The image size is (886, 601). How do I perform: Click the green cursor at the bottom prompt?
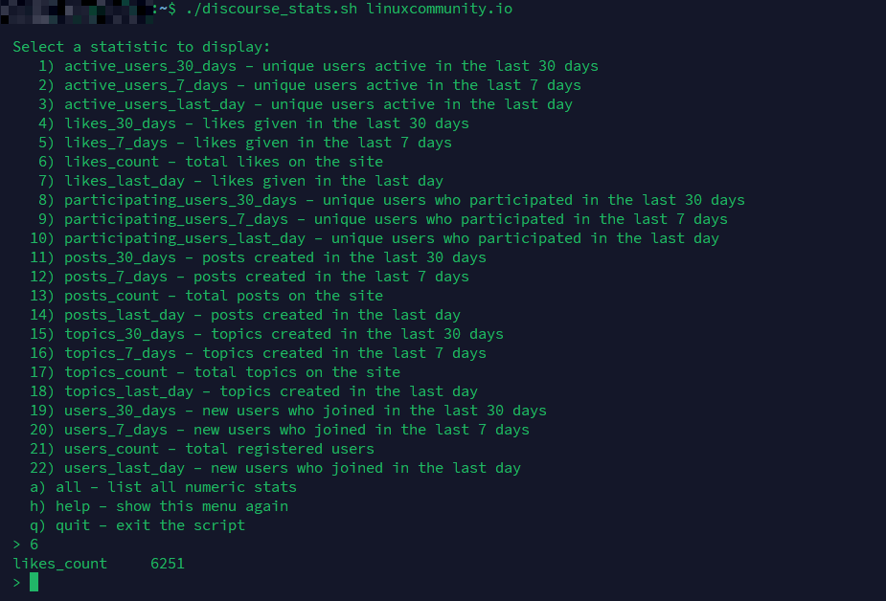coord(34,582)
